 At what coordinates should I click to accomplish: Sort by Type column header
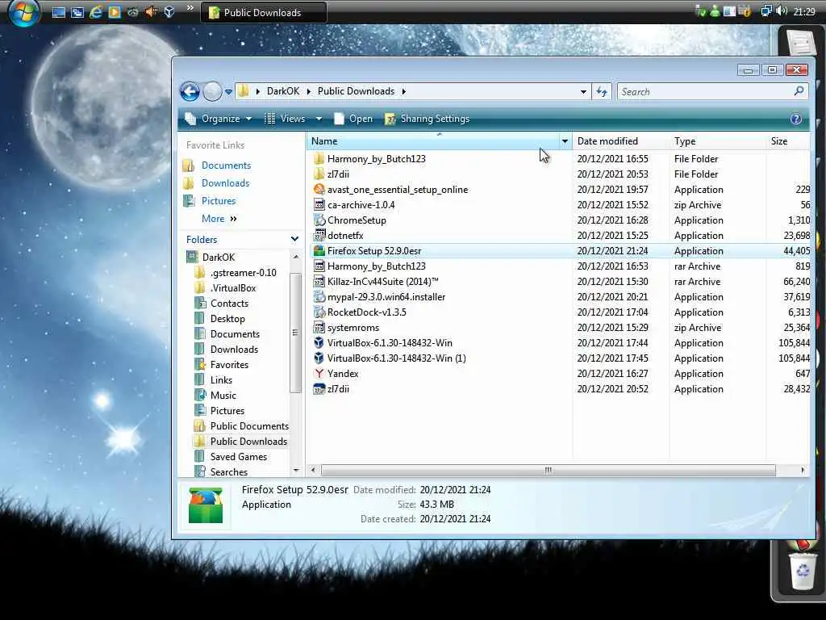[717, 141]
